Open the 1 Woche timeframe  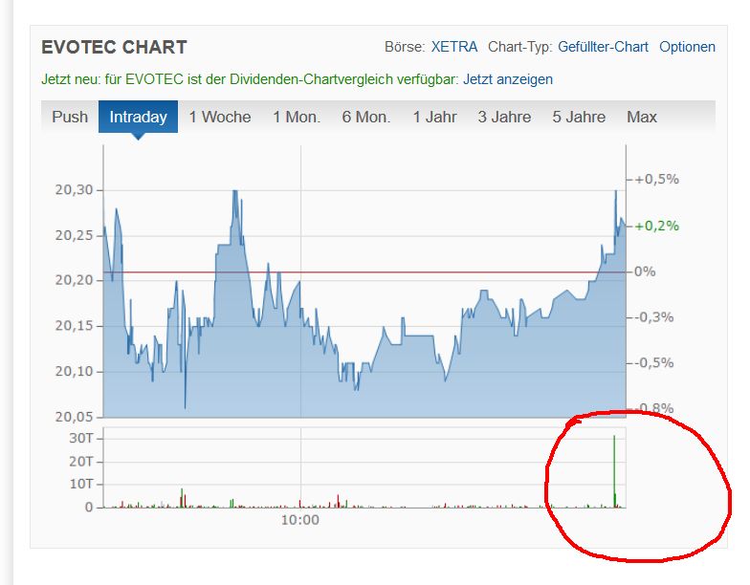220,117
